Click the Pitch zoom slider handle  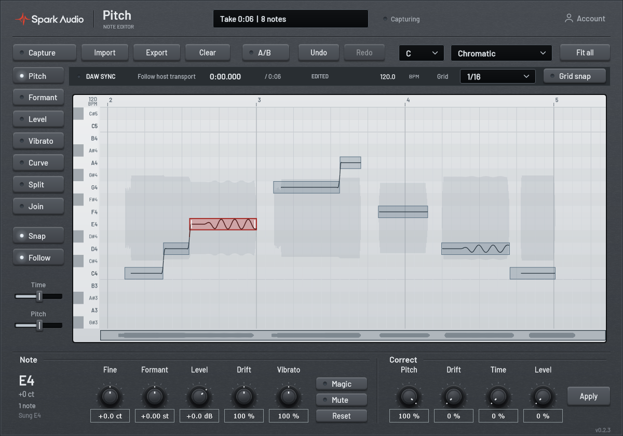pyautogui.click(x=39, y=325)
